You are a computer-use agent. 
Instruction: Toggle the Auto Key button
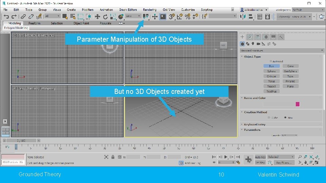click(260, 157)
